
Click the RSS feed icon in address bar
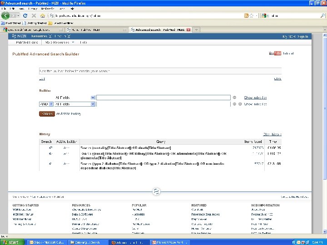point(246,15)
